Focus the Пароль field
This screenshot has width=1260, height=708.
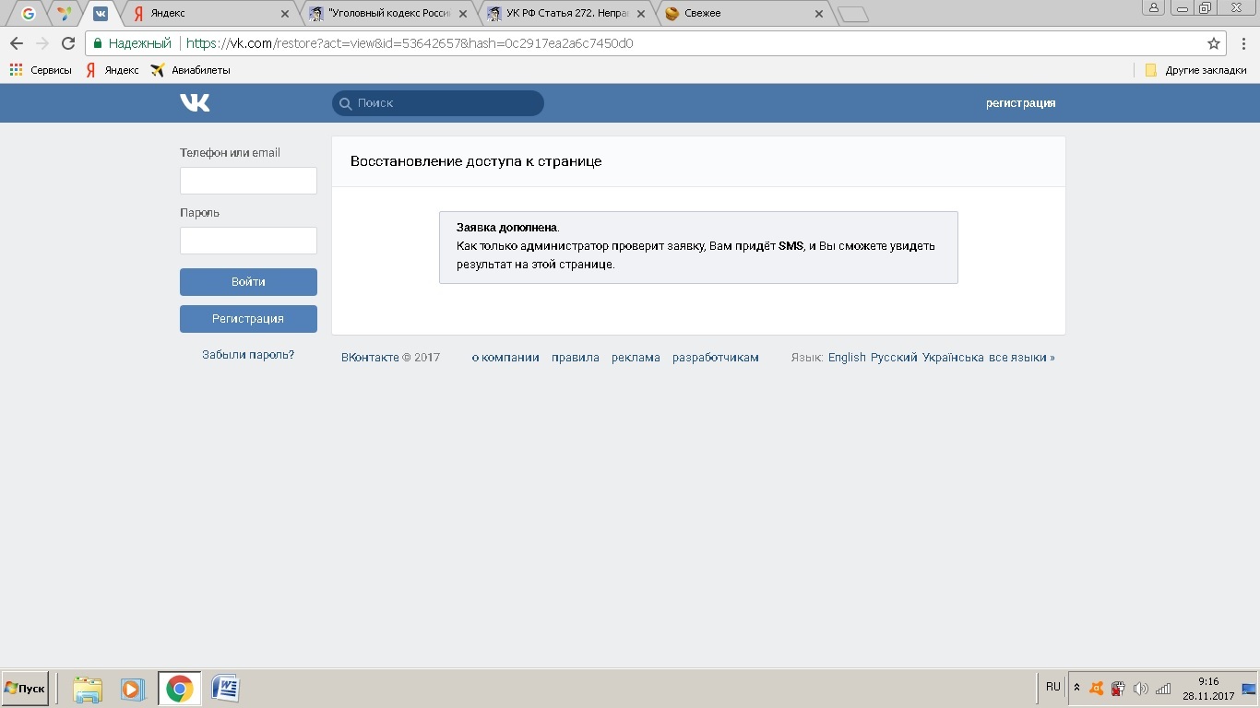coord(248,241)
